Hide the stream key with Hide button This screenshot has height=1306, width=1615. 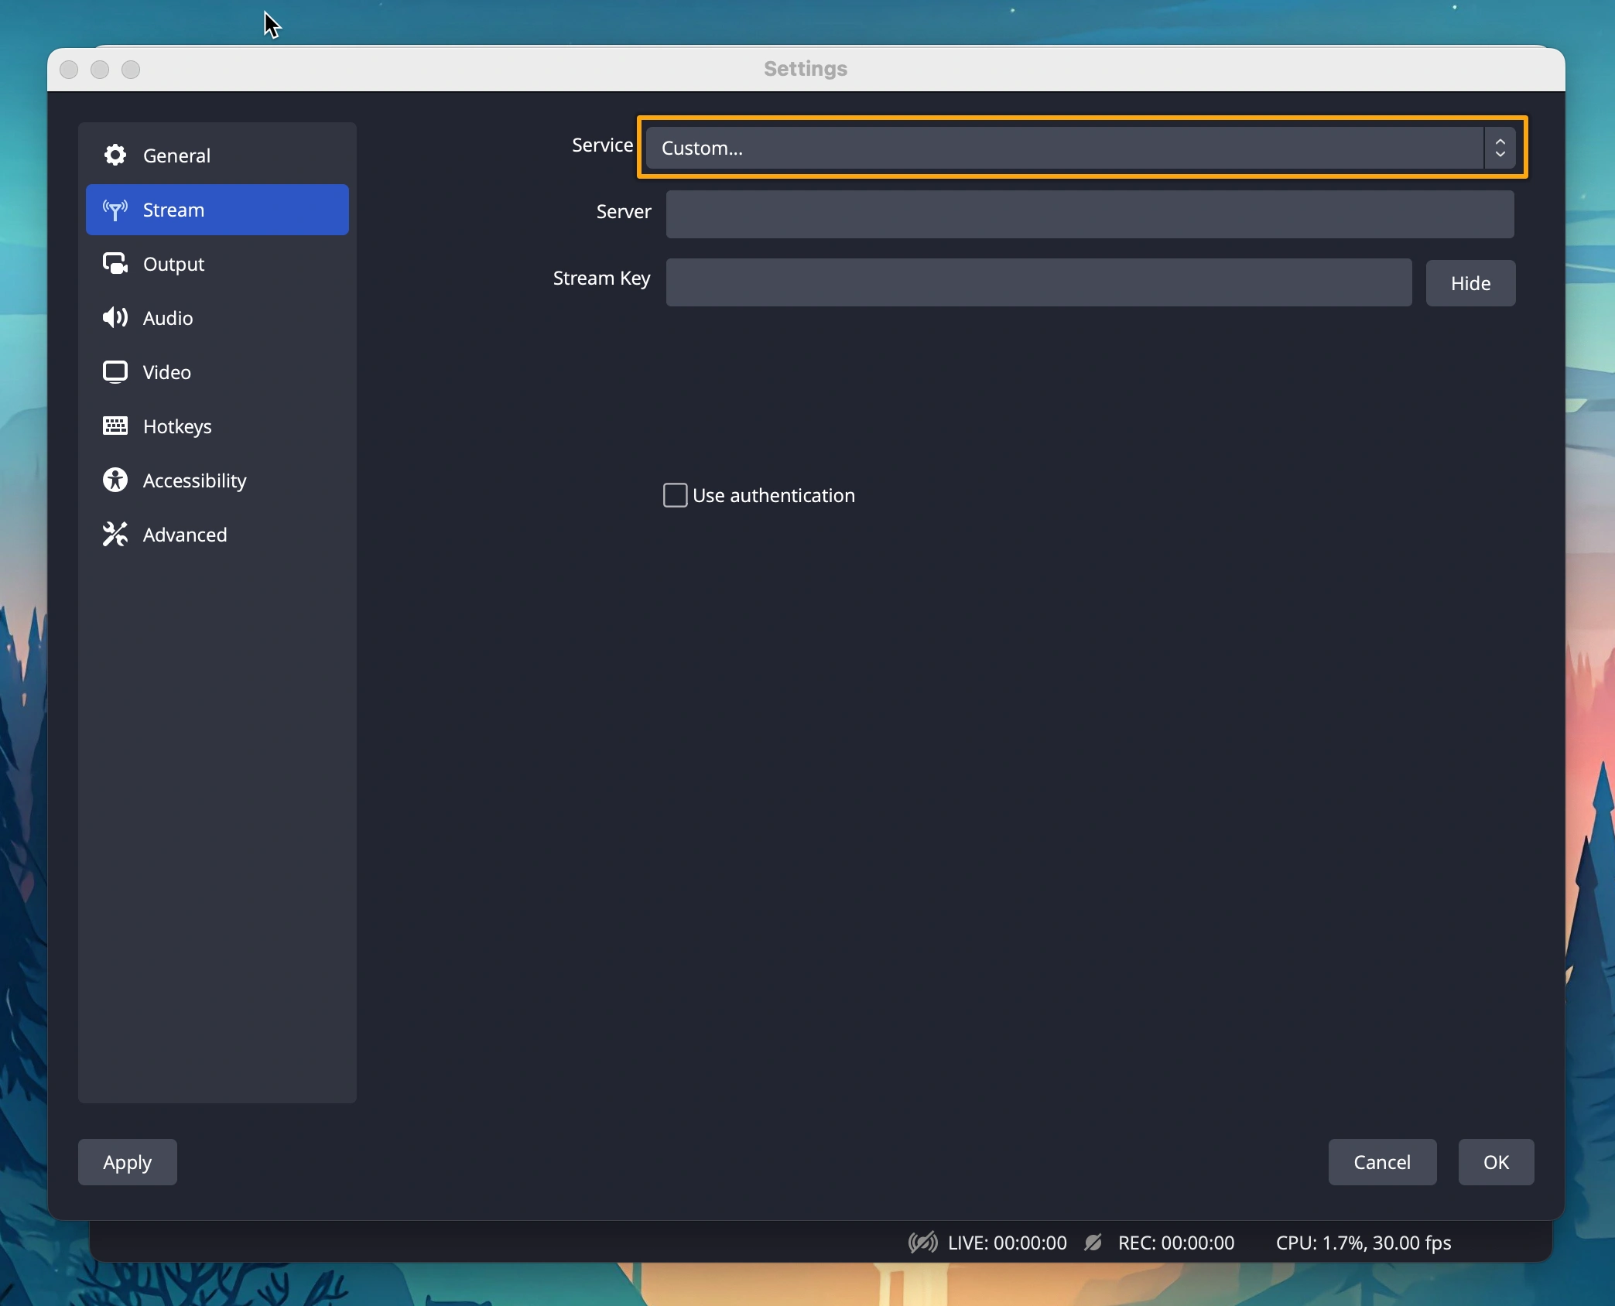tap(1470, 283)
